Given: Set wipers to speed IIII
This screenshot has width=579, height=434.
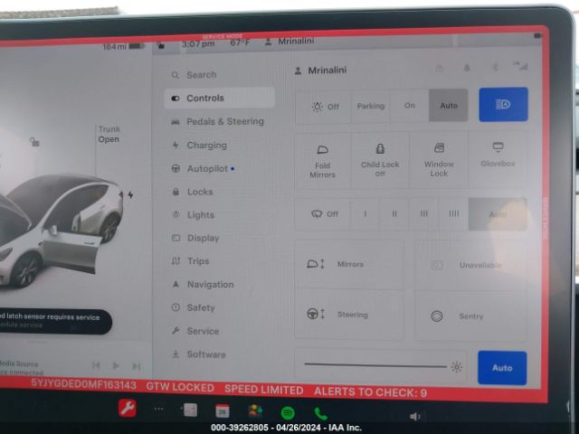Looking at the screenshot, I should (x=453, y=213).
